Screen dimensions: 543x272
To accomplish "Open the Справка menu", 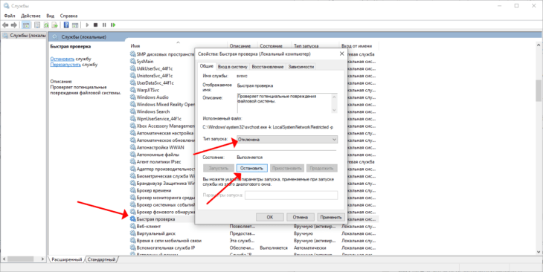I will pyautogui.click(x=68, y=16).
